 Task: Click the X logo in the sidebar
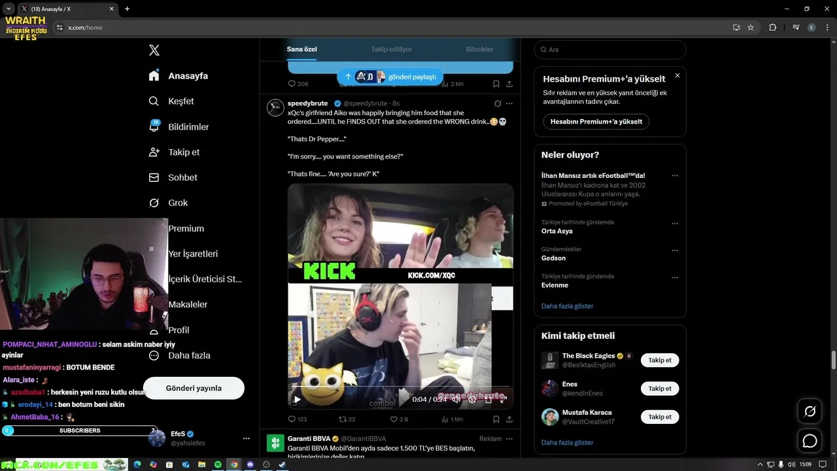point(154,50)
